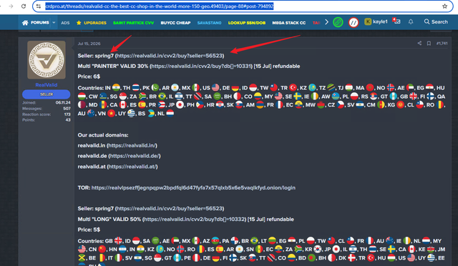The image size is (458, 266).
Task: Go to the Forums home icon
Action: [x=25, y=22]
